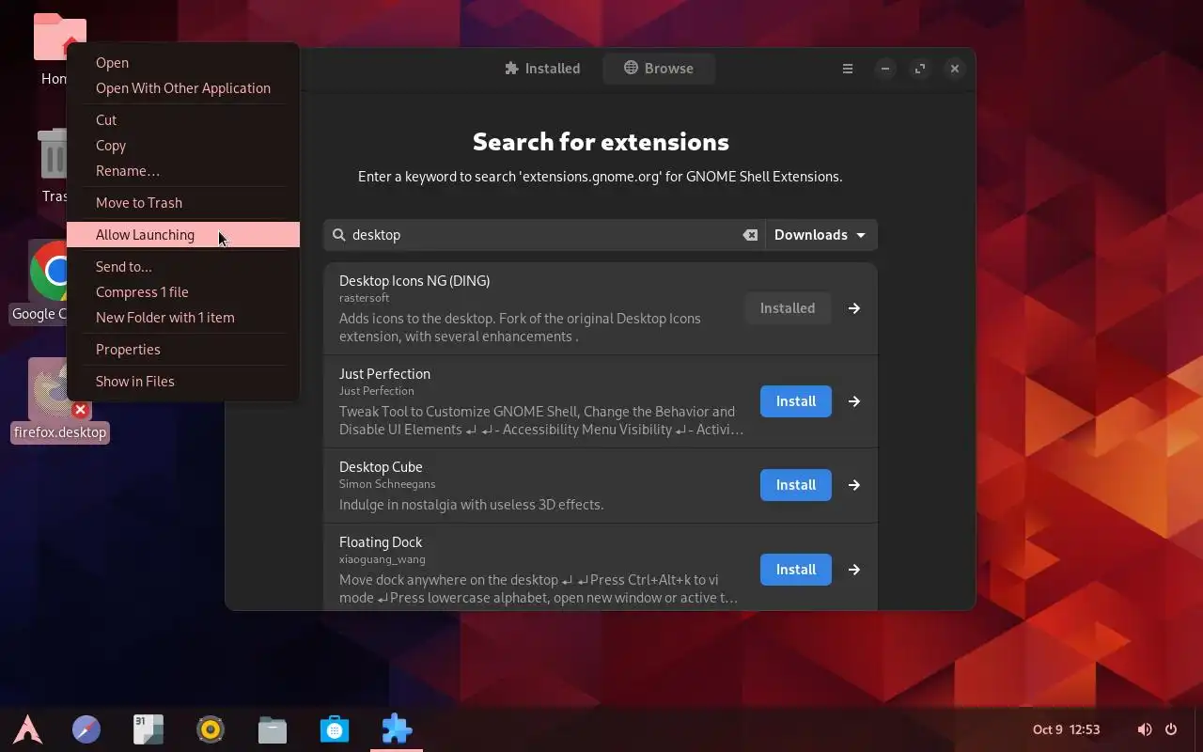1203x752 pixels.
Task: Choose New Folder with 1 item
Action: 182,318
